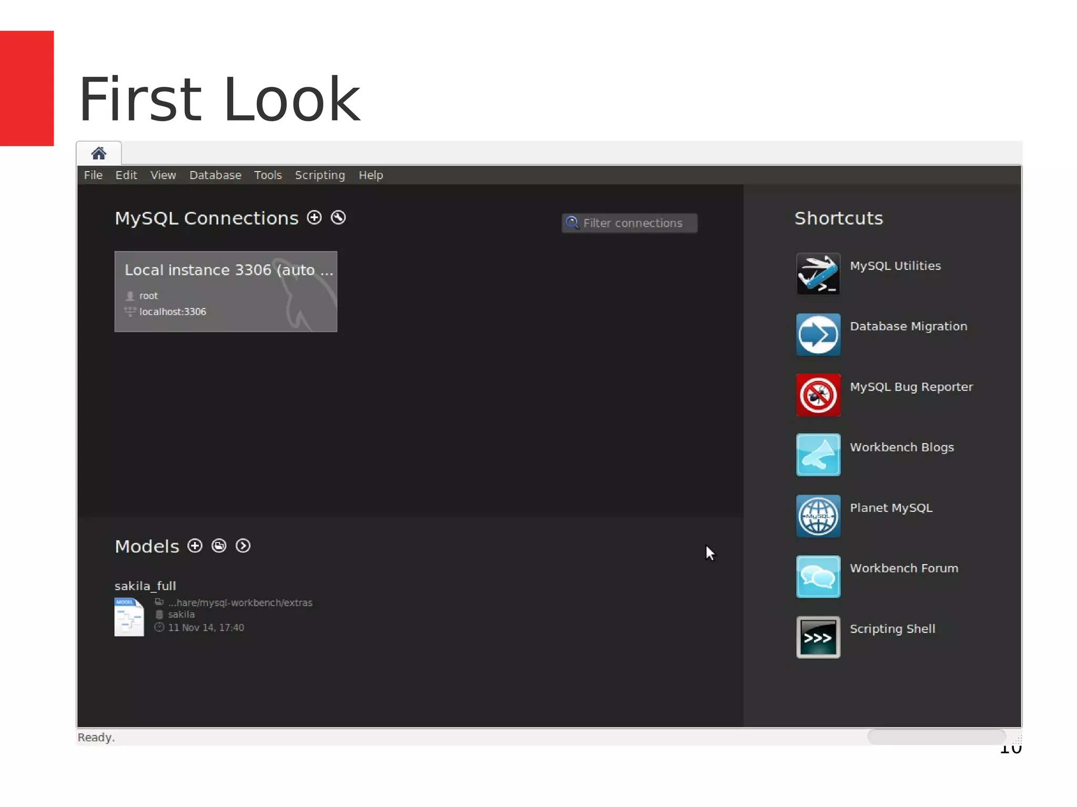Focus the Filter connections search field
Screen dimensions: 1077x807
[x=629, y=223]
